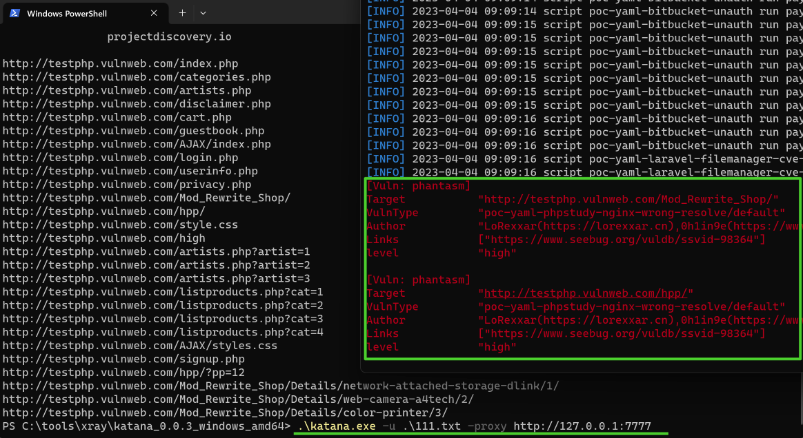Click the hpp/?pp=12 URL line
The height and width of the screenshot is (438, 803).
[123, 373]
